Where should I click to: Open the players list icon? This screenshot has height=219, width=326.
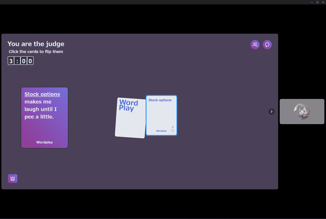(x=255, y=45)
